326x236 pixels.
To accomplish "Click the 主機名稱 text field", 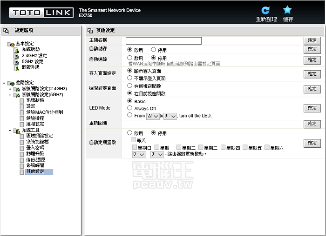I will click(x=163, y=41).
